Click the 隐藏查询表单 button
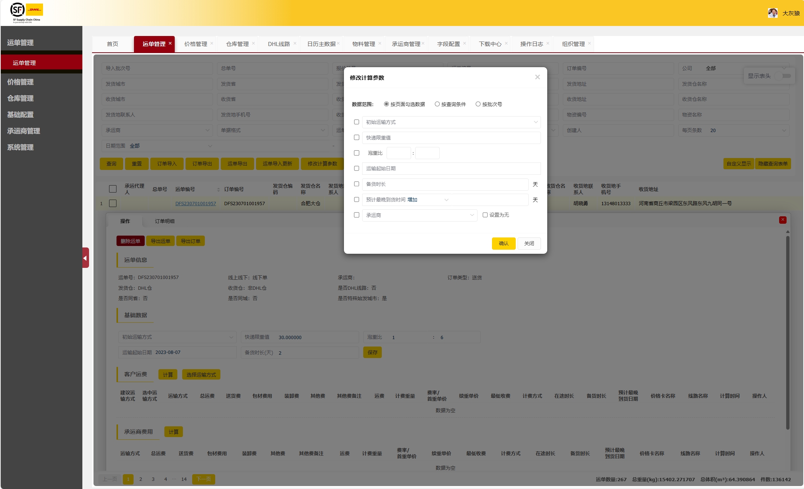Screen dimensions: 804x489 coord(773,164)
